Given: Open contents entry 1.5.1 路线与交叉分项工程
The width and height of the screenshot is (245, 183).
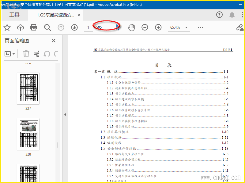Looking at the screenshot, I should coord(168,154).
